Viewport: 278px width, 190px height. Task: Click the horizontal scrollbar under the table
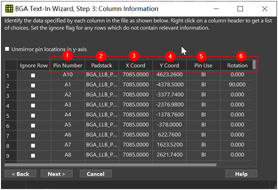pyautogui.click(x=111, y=165)
